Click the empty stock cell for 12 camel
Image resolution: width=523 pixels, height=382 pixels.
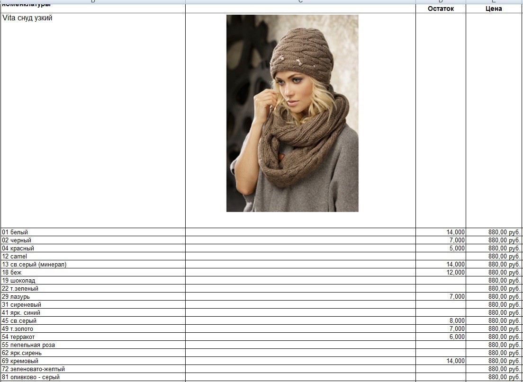point(441,256)
